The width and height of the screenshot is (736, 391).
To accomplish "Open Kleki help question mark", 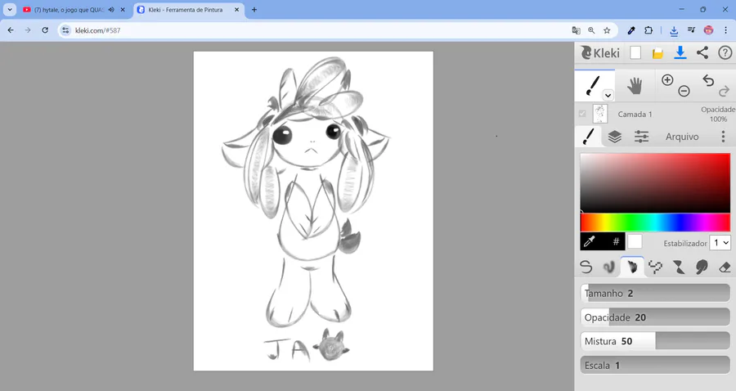I will [725, 52].
